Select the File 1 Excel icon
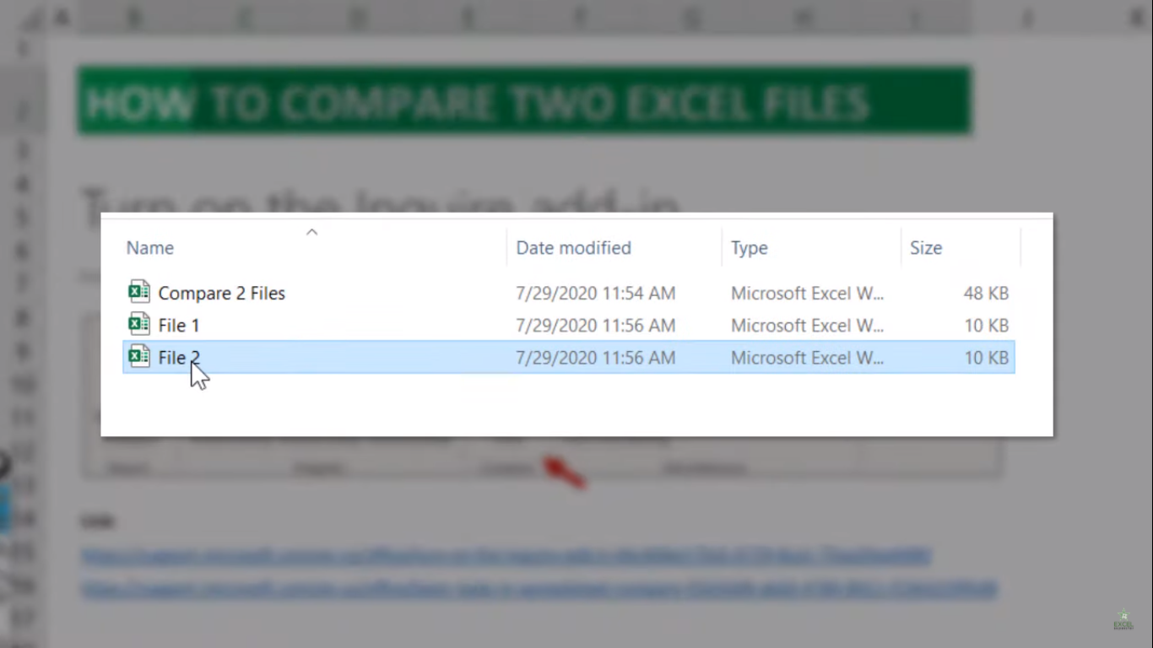The image size is (1153, 648). [x=139, y=324]
